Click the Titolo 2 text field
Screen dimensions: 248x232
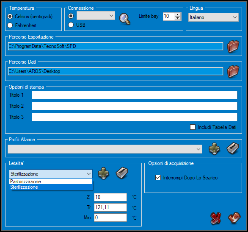pyautogui.click(x=135, y=106)
